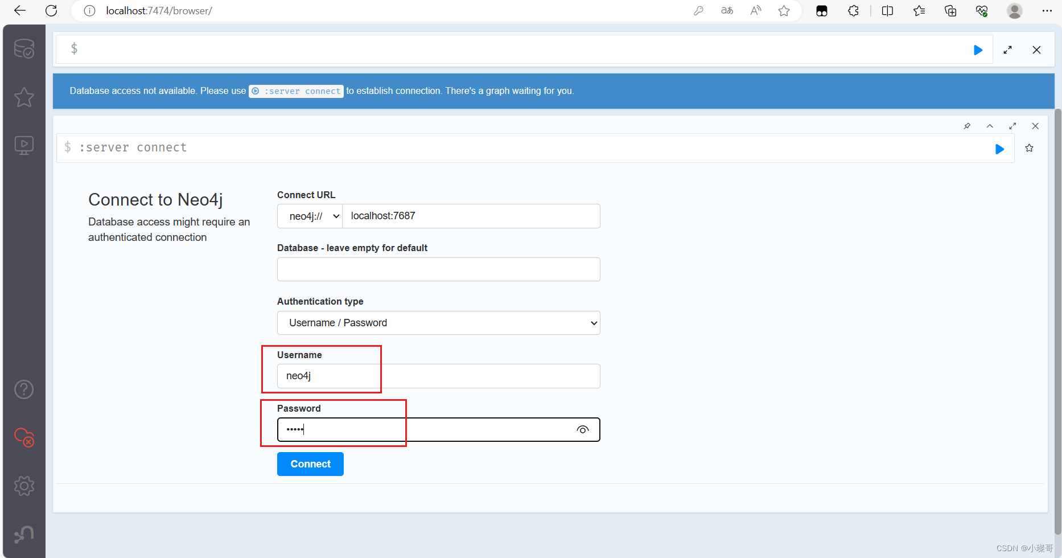Focus the Username field
Image resolution: width=1062 pixels, height=558 pixels.
[x=438, y=376]
